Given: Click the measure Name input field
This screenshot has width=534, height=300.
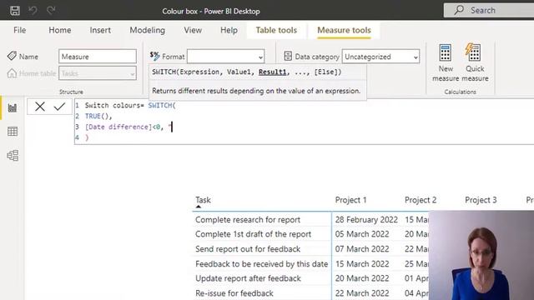Looking at the screenshot, I should pos(98,57).
